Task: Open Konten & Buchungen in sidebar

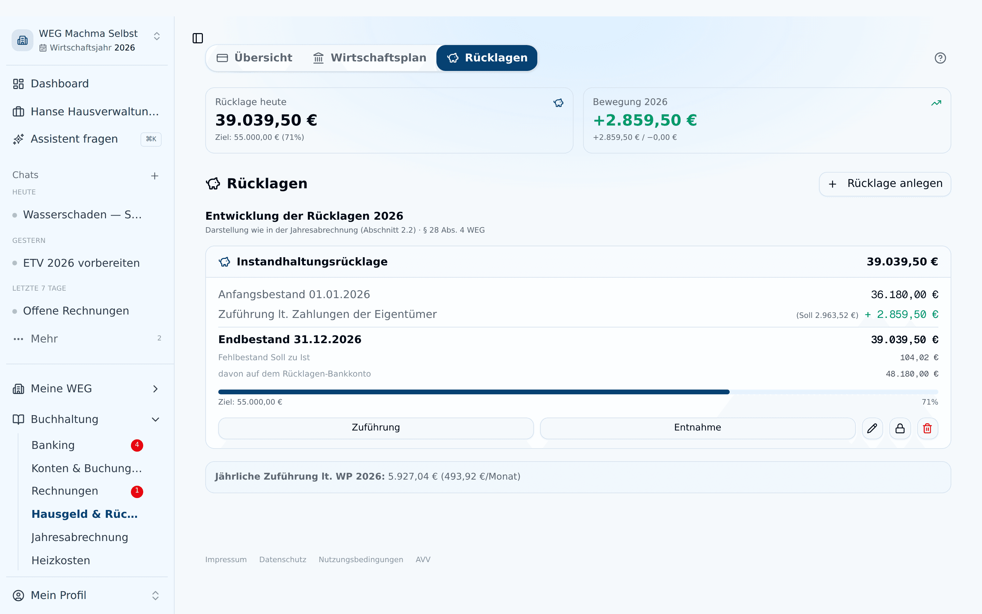Action: 87,468
